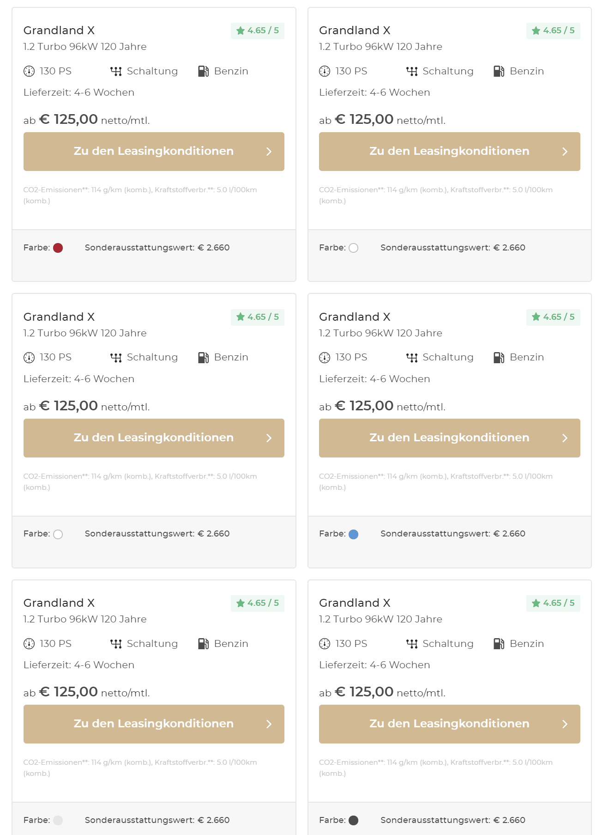Click the Grandland X title on the light gray car card

coord(59,603)
